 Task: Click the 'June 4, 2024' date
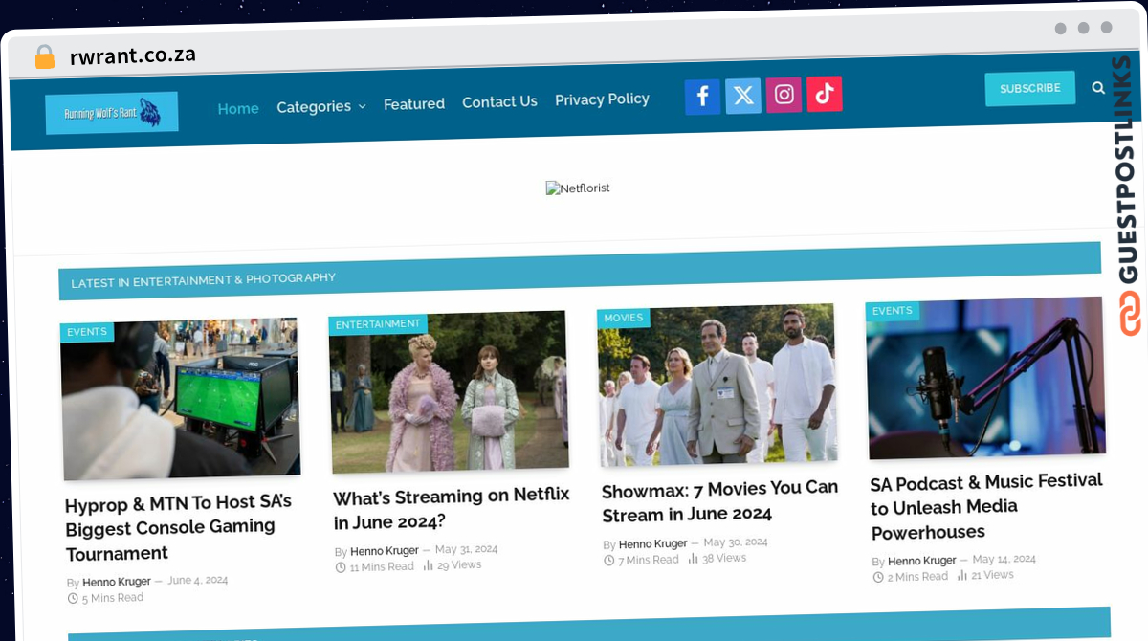pos(198,581)
